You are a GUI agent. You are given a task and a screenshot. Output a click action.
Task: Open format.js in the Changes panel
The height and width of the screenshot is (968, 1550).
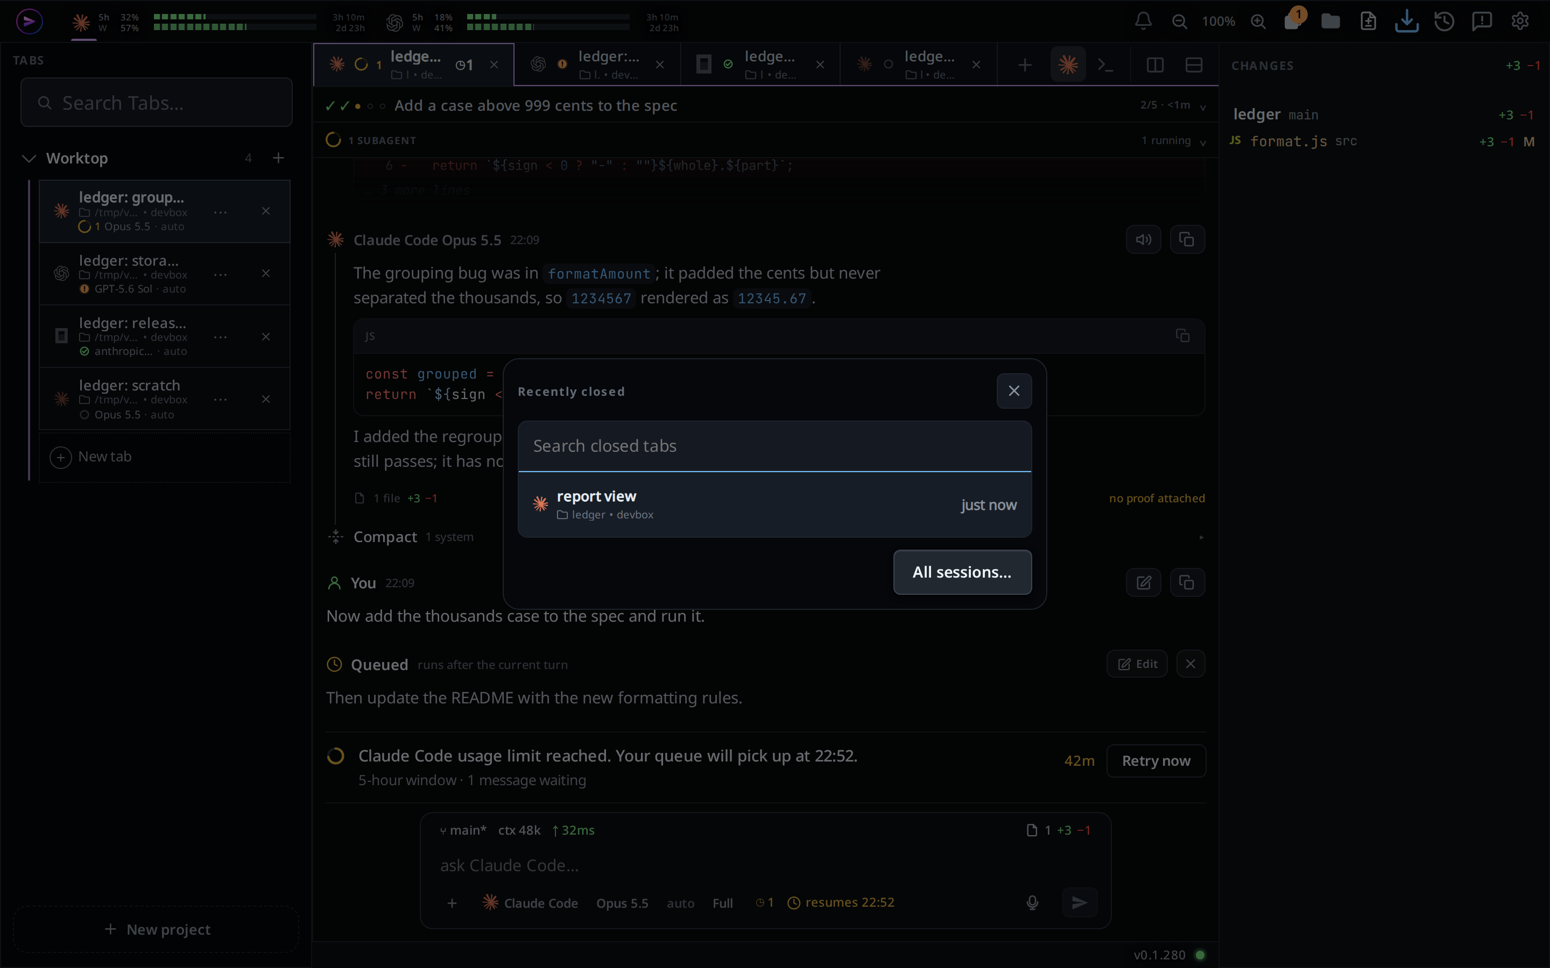(x=1384, y=141)
